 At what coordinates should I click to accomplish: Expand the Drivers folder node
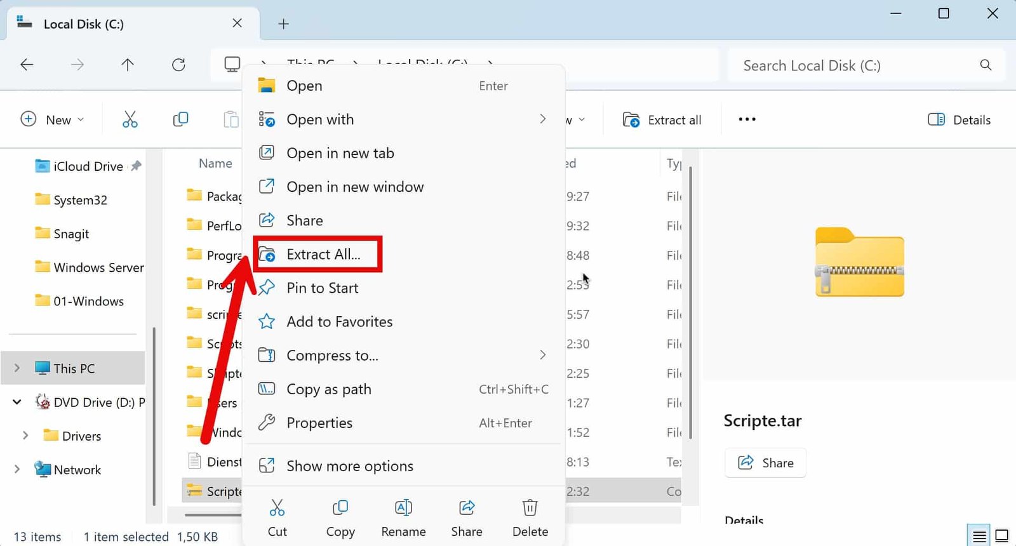pos(25,436)
